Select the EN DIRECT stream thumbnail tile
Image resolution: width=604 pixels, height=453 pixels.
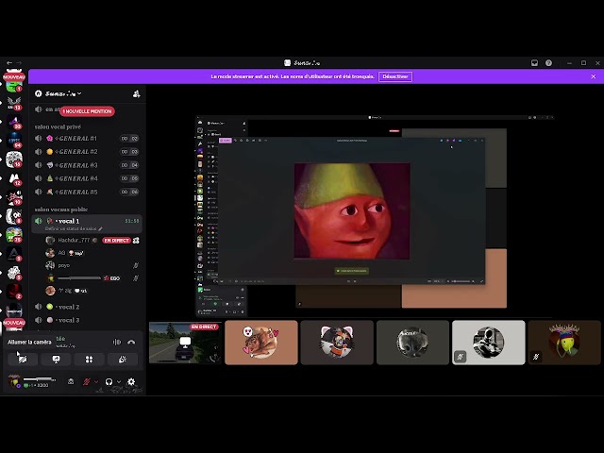pos(185,343)
